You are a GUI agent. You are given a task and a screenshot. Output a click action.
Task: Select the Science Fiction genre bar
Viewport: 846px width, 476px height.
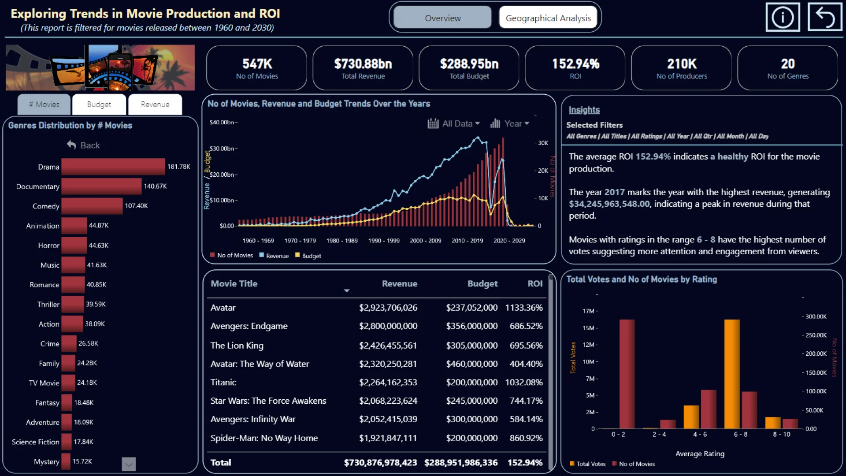tap(67, 442)
